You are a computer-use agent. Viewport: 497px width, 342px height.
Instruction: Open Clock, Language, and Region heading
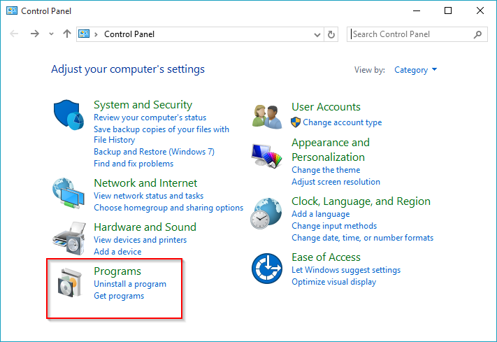(x=361, y=201)
